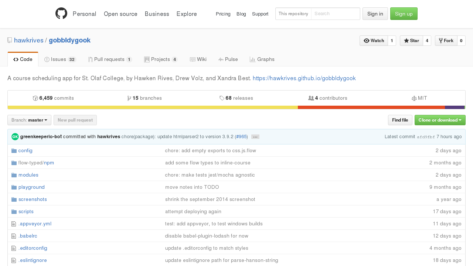This screenshot has width=473, height=266.
Task: Open the Pull requests tab
Action: (x=110, y=59)
